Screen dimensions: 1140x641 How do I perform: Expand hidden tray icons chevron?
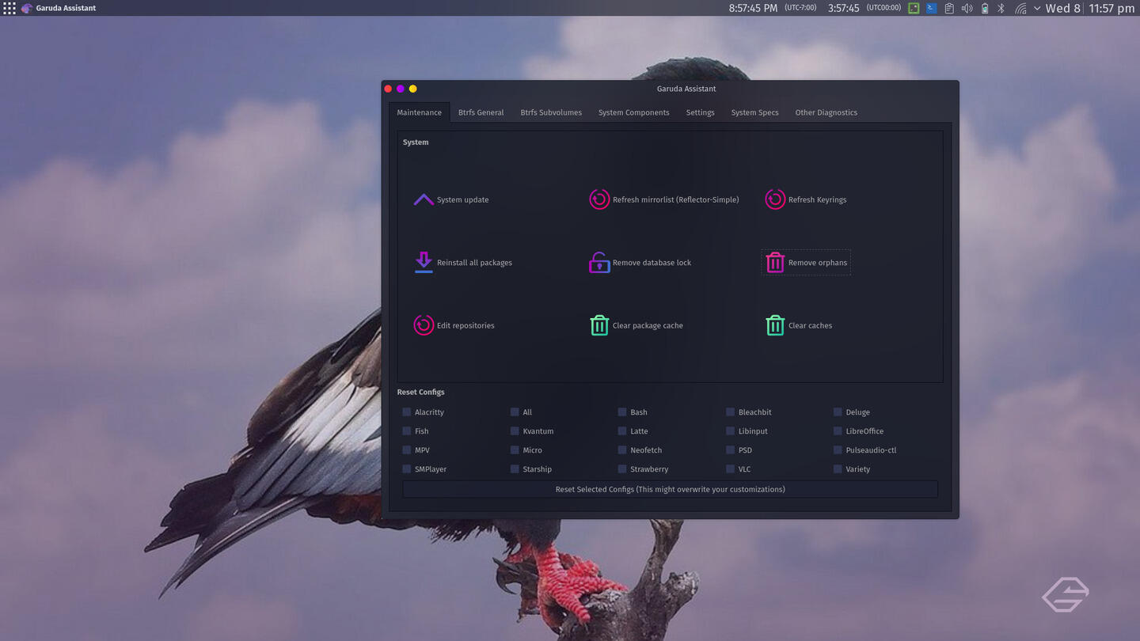[1037, 8]
